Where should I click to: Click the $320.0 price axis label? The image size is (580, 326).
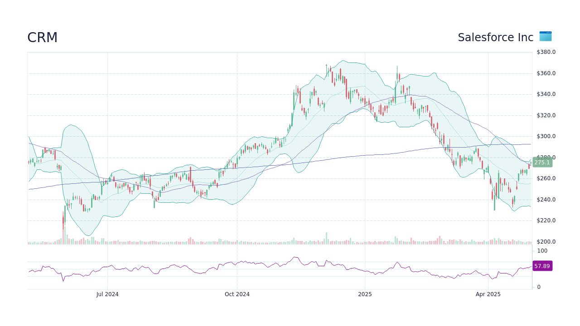pyautogui.click(x=546, y=115)
